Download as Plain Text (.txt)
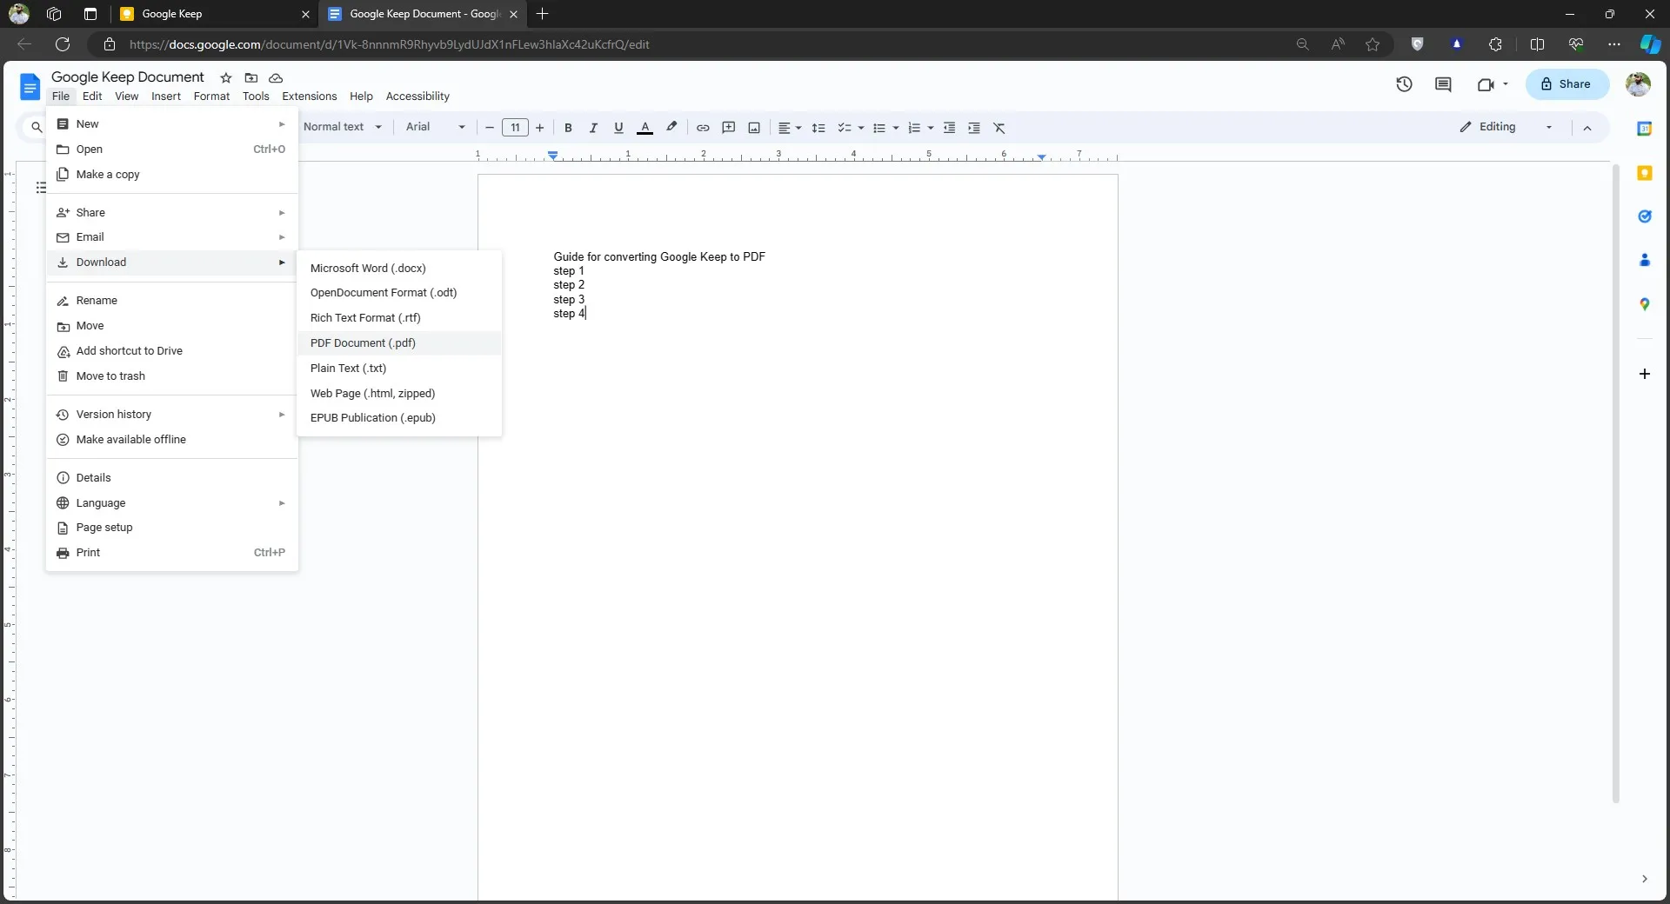Screen dimensions: 1670x904 pos(399,369)
